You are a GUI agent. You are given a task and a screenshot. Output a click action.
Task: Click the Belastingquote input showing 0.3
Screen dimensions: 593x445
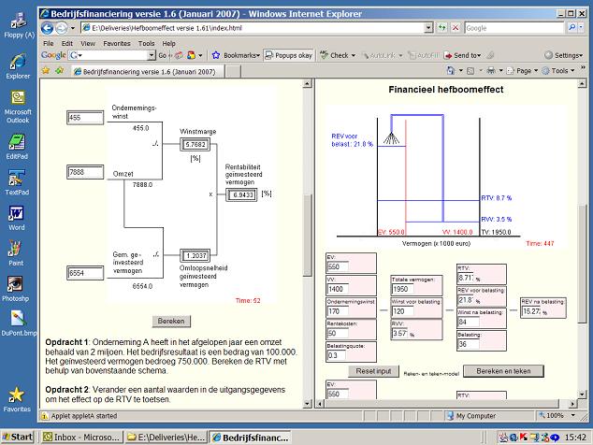coord(336,355)
